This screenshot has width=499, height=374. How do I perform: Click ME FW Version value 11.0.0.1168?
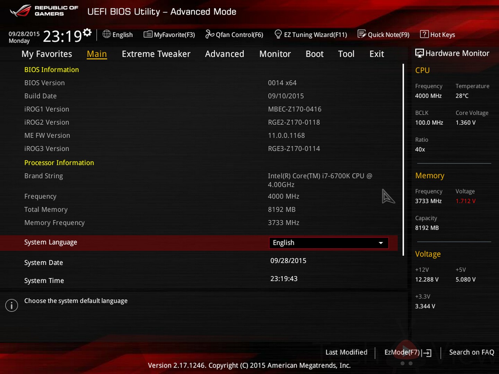(x=286, y=136)
